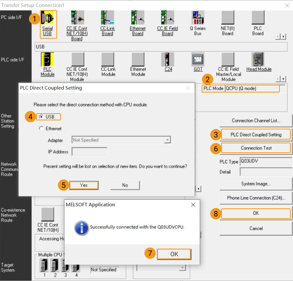Select CC IE Cont NET/10(H) Board icon
Screen dimensions: 293x281
coord(77,18)
